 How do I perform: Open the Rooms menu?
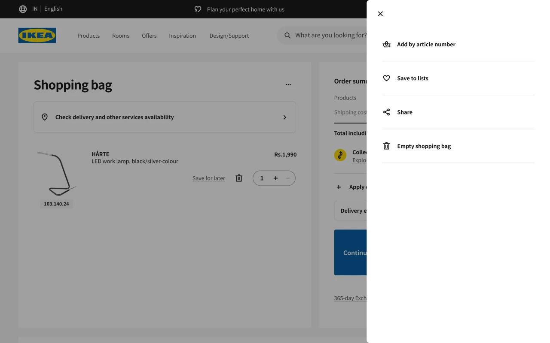[121, 36]
